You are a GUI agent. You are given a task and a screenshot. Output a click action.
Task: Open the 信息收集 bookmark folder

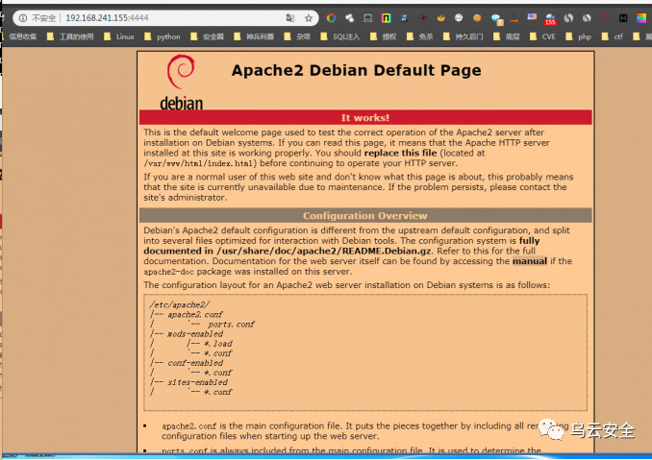click(19, 36)
